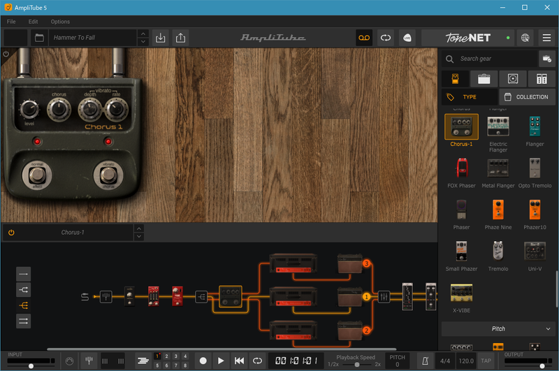Choose the parallel chains routing
The height and width of the screenshot is (371, 559).
24,321
